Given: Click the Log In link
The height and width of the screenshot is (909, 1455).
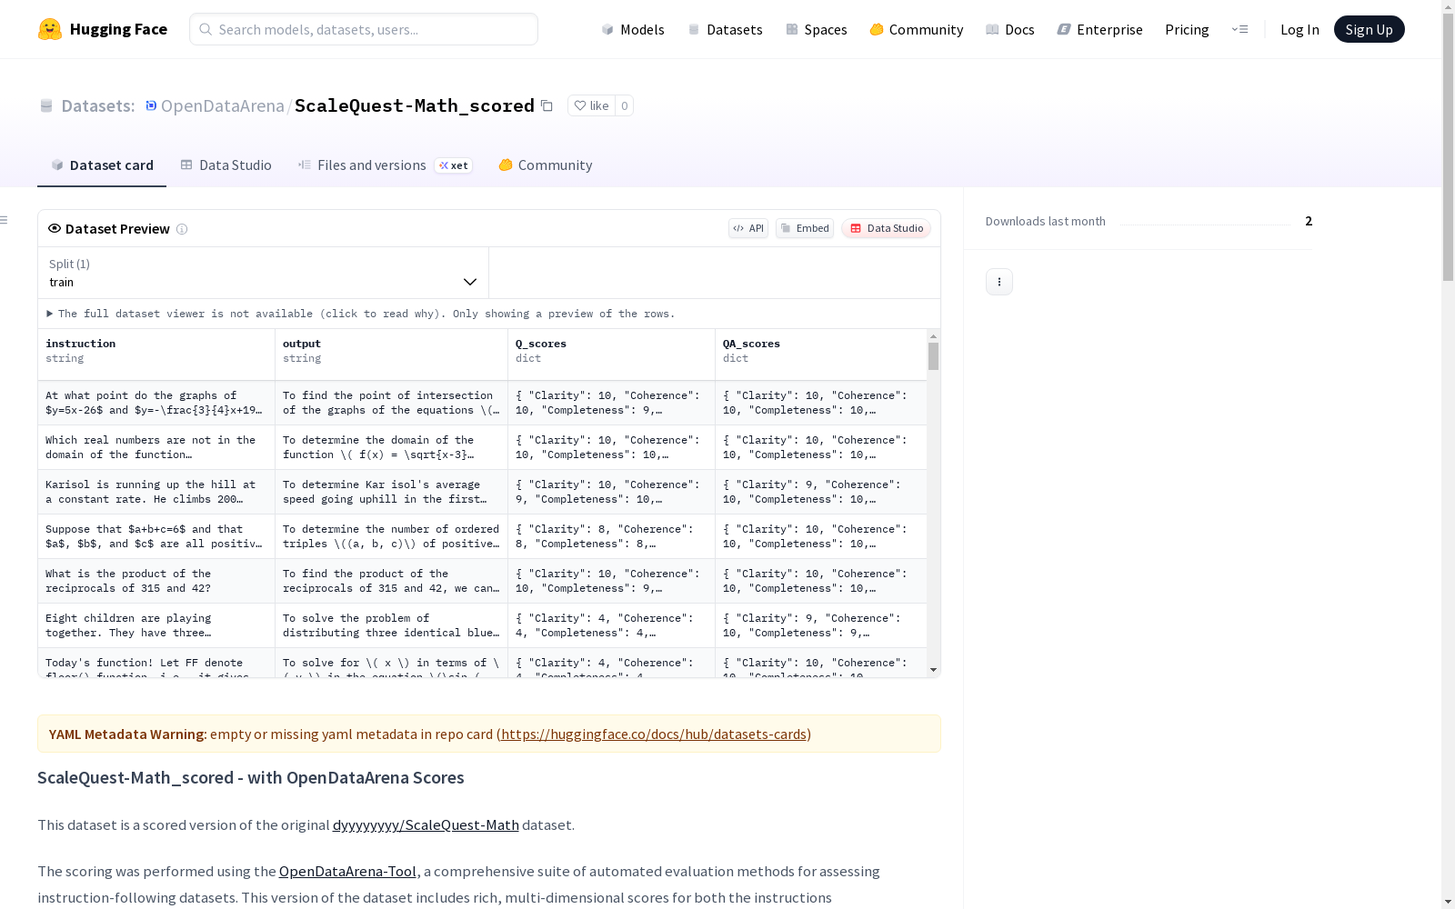Looking at the screenshot, I should 1299,29.
